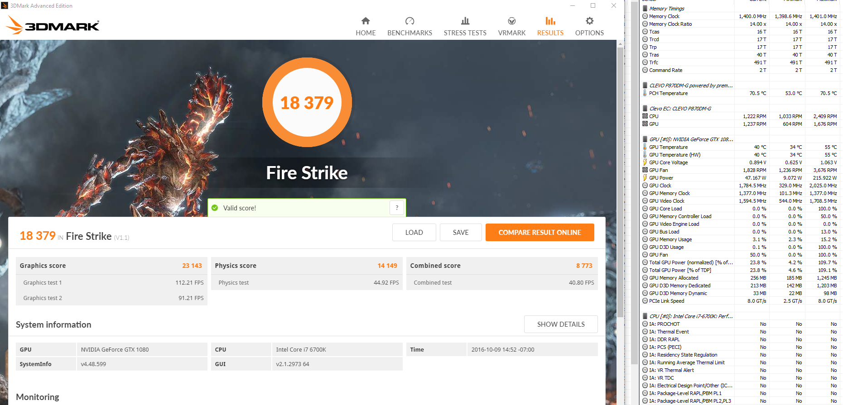The width and height of the screenshot is (843, 405).
Task: Select the CPU [#0]: Intel Core i7-6700K header
Action: pos(691,316)
